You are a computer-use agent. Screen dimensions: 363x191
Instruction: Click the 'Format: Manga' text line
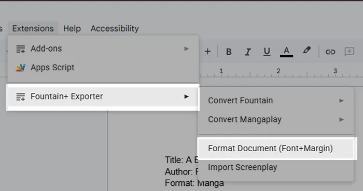tap(194, 183)
